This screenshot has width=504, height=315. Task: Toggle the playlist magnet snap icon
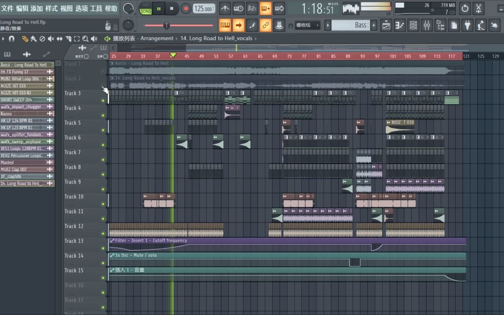[11, 38]
